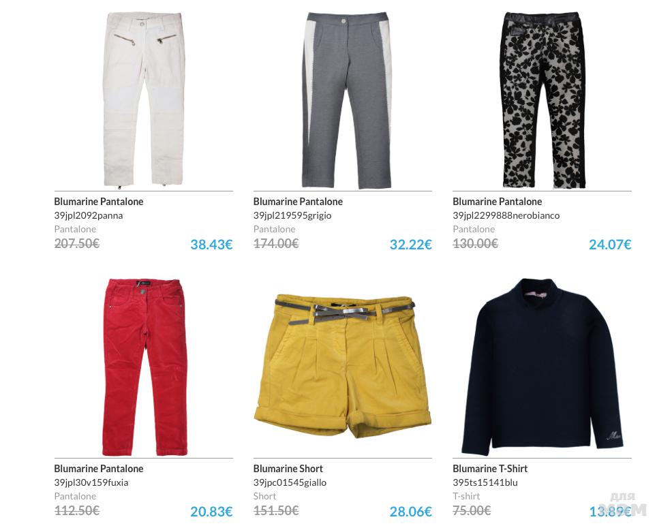Click the Short category label under giallo
Screen dimensions: 657x526
coord(265,496)
